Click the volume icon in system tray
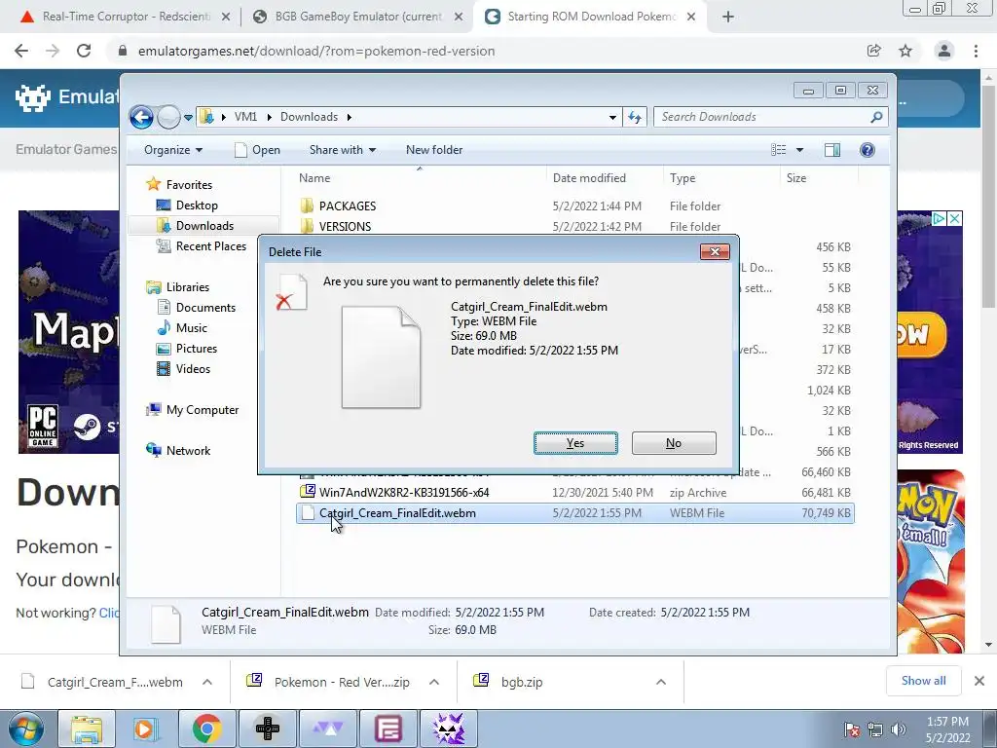This screenshot has width=997, height=748. click(x=899, y=729)
